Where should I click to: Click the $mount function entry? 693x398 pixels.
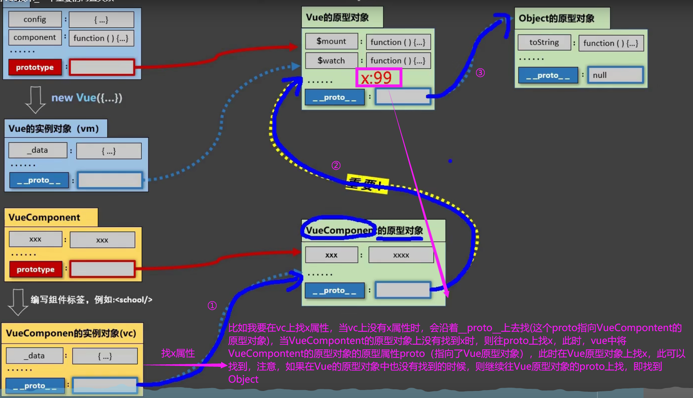331,41
